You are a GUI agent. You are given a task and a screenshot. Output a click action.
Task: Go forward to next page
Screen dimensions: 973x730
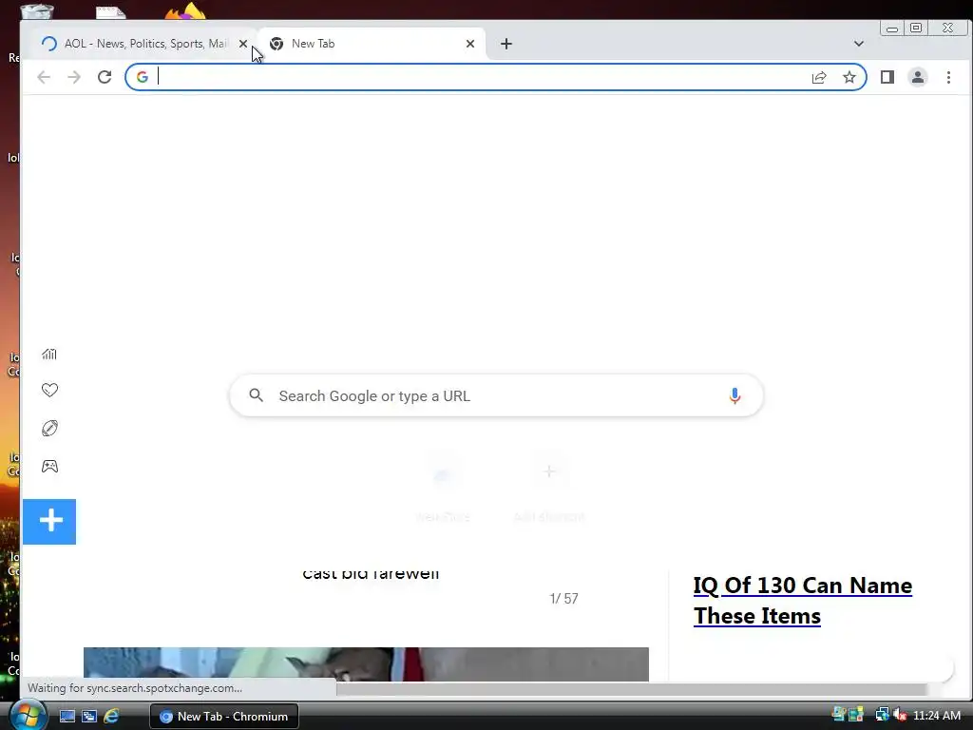(x=74, y=77)
